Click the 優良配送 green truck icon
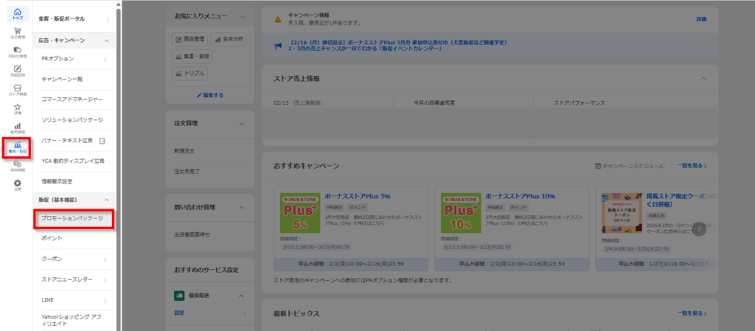Viewport: 755px width, 331px height. [x=178, y=296]
